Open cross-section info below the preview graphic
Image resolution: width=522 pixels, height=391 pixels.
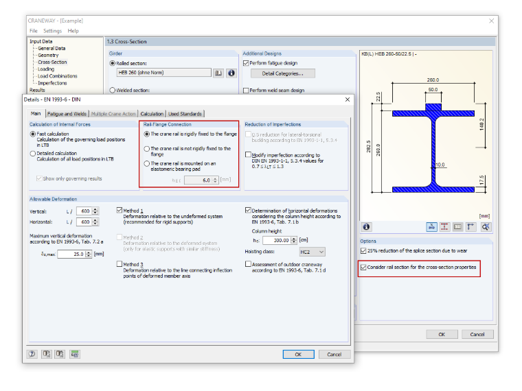point(366,227)
